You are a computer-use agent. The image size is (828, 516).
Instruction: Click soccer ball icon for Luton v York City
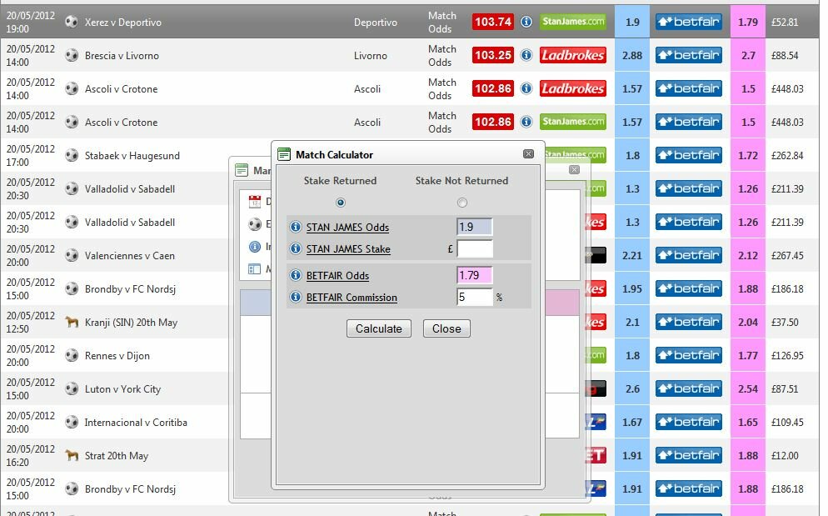[72, 388]
